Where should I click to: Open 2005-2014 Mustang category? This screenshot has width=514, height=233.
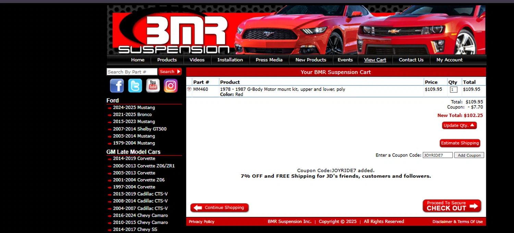(134, 136)
